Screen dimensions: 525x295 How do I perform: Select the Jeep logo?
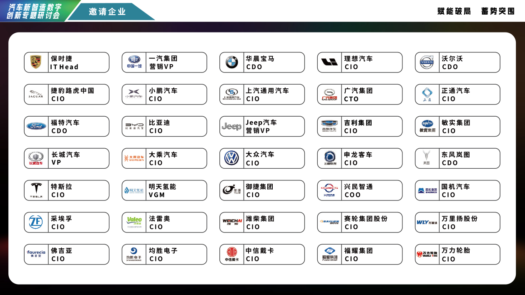point(232,126)
